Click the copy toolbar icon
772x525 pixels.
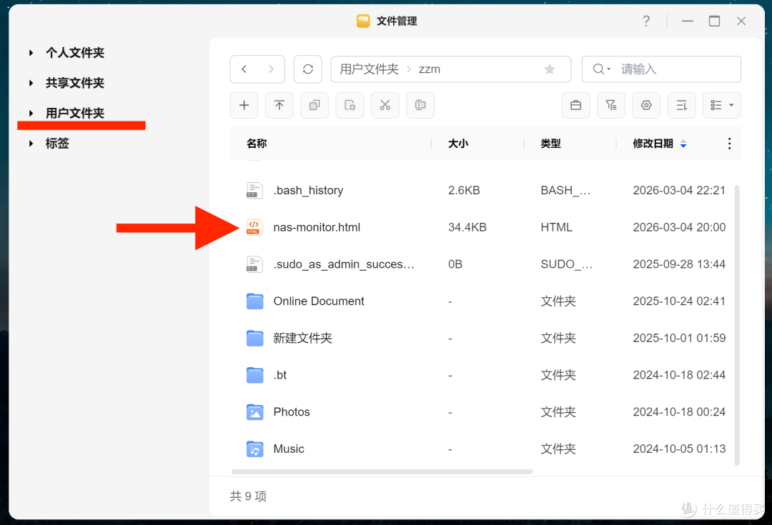[x=315, y=105]
